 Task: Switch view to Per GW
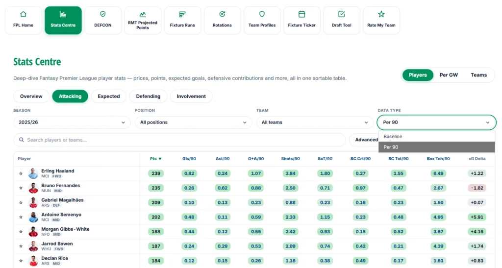pyautogui.click(x=449, y=75)
